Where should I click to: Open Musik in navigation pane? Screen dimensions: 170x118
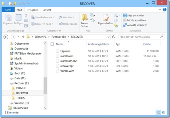[x=18, y=58]
